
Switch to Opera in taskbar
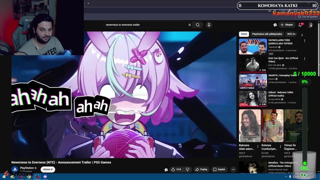20,177
